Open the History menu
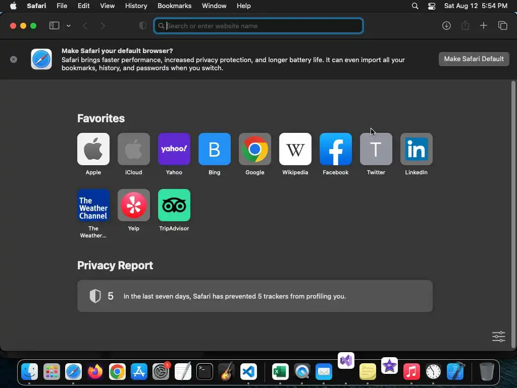The width and height of the screenshot is (517, 388). click(x=136, y=6)
